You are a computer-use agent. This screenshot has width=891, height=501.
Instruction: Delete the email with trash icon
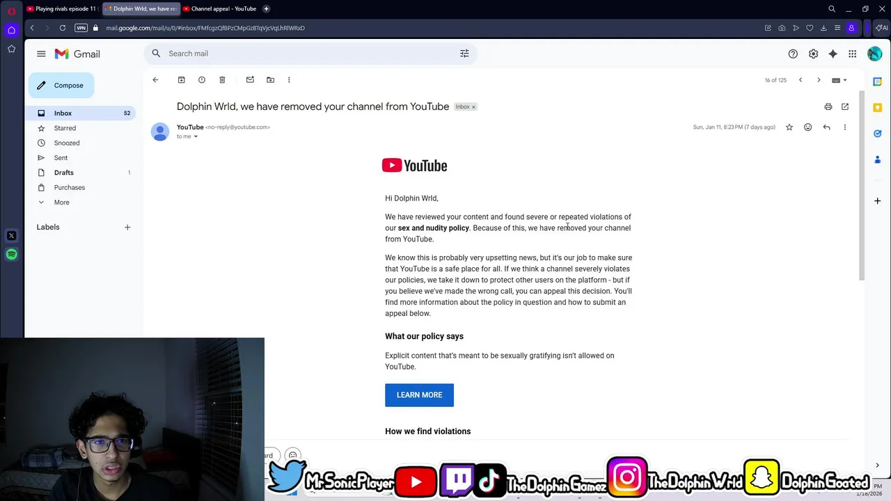pyautogui.click(x=222, y=80)
